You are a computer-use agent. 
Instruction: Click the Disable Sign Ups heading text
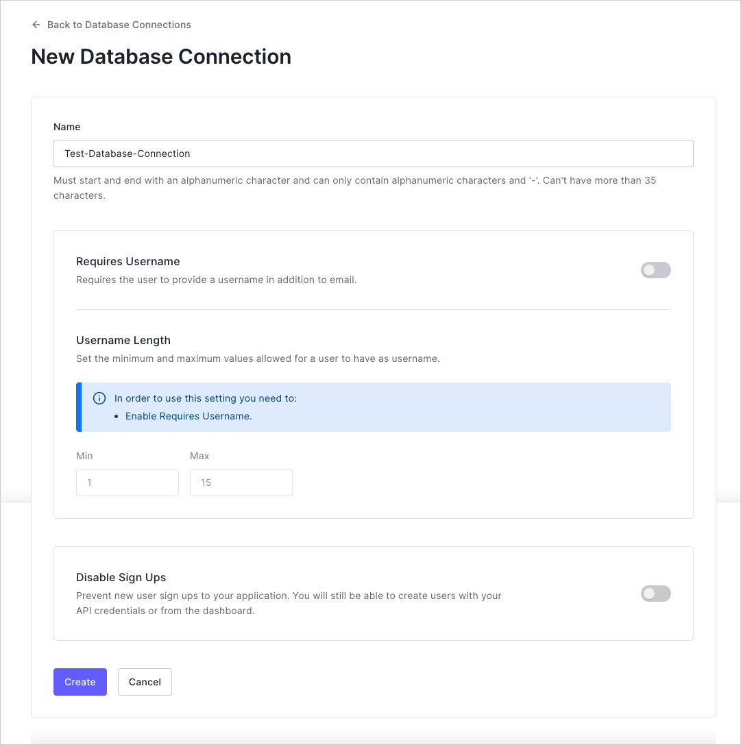121,577
